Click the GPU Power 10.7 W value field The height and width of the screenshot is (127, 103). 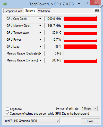click(x=53, y=40)
